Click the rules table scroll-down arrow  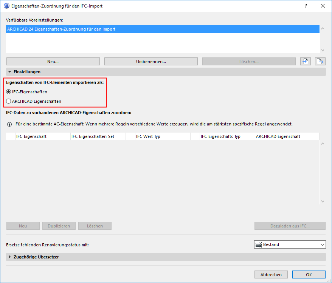pos(323,201)
